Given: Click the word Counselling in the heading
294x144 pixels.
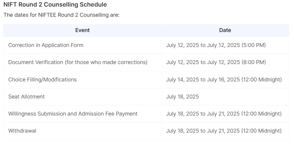Looking at the screenshot, I should [61, 4].
